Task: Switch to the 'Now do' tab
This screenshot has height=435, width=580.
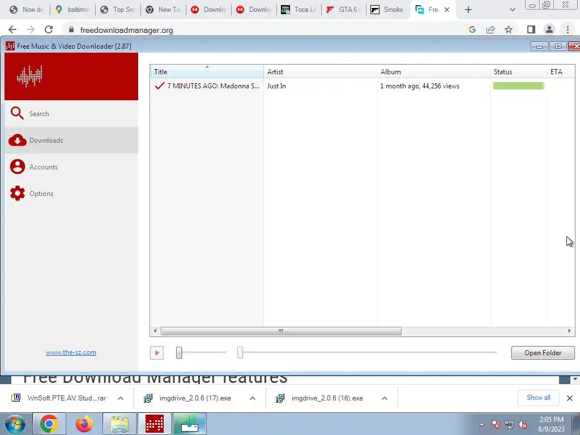Action: click(x=27, y=10)
